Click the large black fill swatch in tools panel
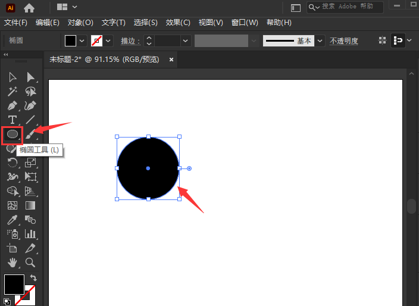Viewport: 419px width, 306px height. (x=14, y=284)
